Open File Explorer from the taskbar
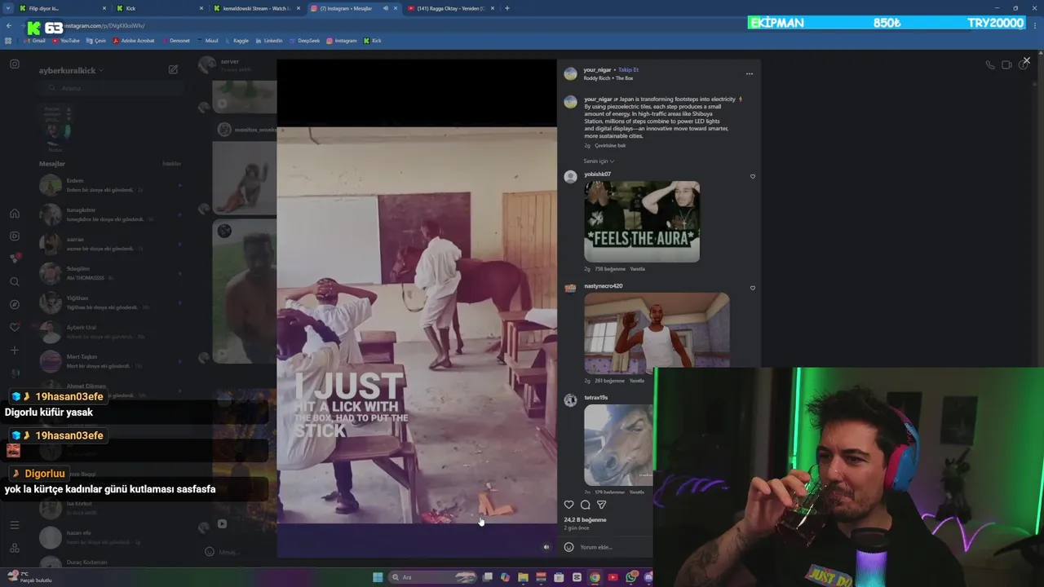 523,577
